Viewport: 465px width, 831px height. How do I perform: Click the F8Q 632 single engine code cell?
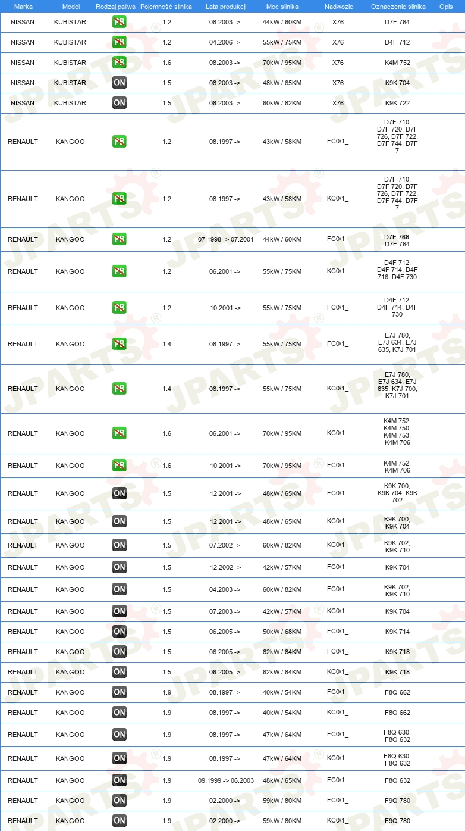tap(397, 780)
